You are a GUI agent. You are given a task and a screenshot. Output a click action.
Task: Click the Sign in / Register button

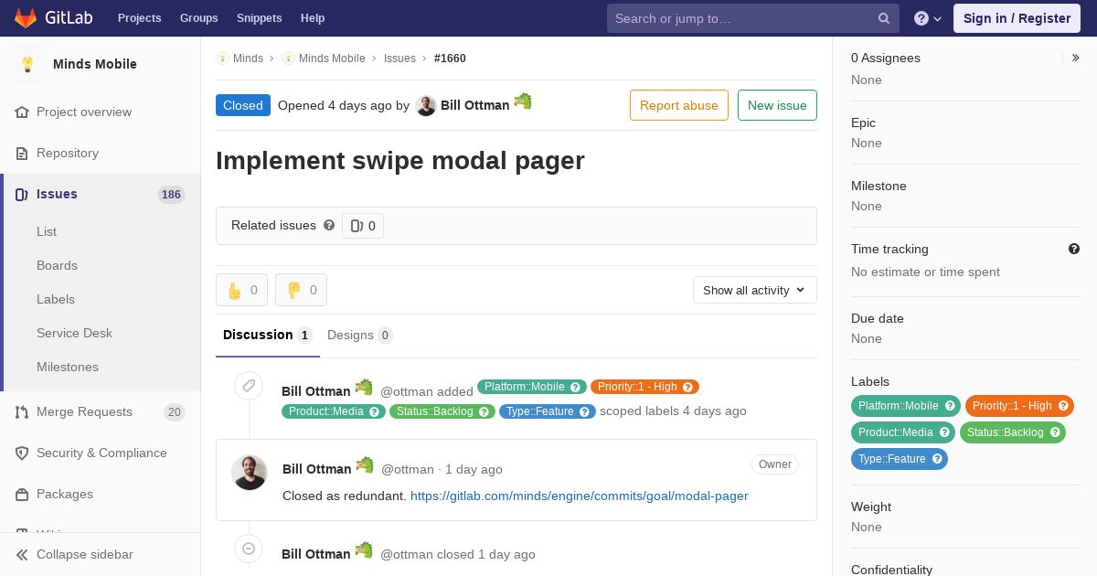click(1017, 18)
